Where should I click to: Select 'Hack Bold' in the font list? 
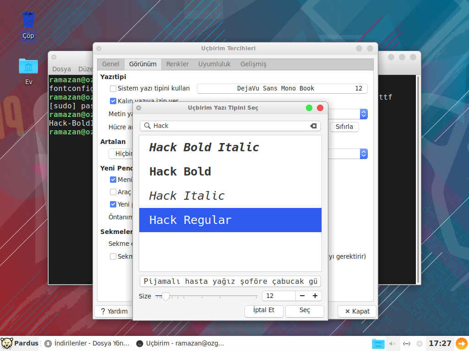point(230,172)
